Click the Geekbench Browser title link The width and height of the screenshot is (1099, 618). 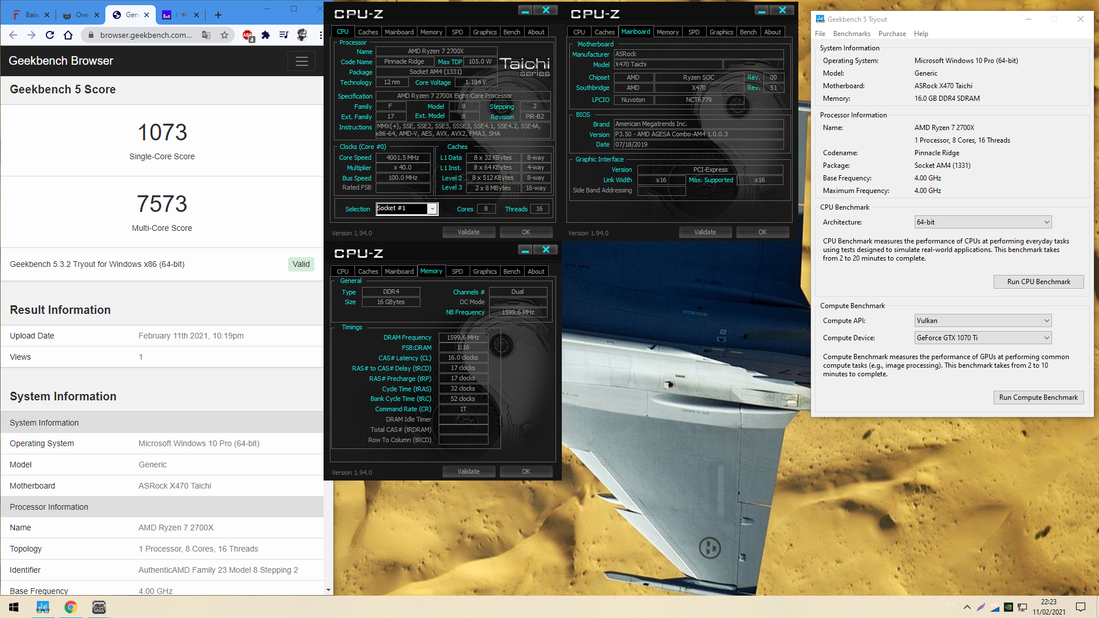61,61
